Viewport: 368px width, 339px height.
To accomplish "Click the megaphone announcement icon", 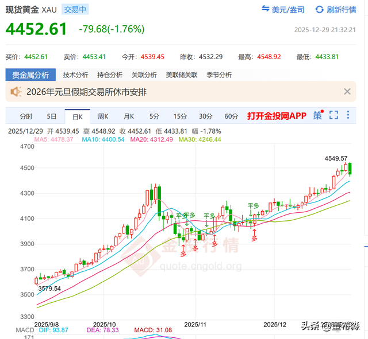I will click(x=16, y=91).
